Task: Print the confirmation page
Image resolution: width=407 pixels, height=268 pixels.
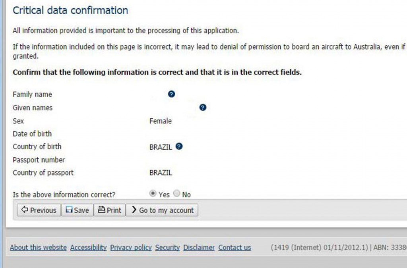Action: [x=109, y=210]
